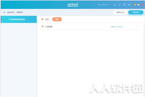This screenshot has height=97, width=145.
Task: Toggle the checkbox on the cached lesson row
Action: [x=42, y=26]
